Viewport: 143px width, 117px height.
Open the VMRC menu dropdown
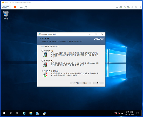[6, 7]
